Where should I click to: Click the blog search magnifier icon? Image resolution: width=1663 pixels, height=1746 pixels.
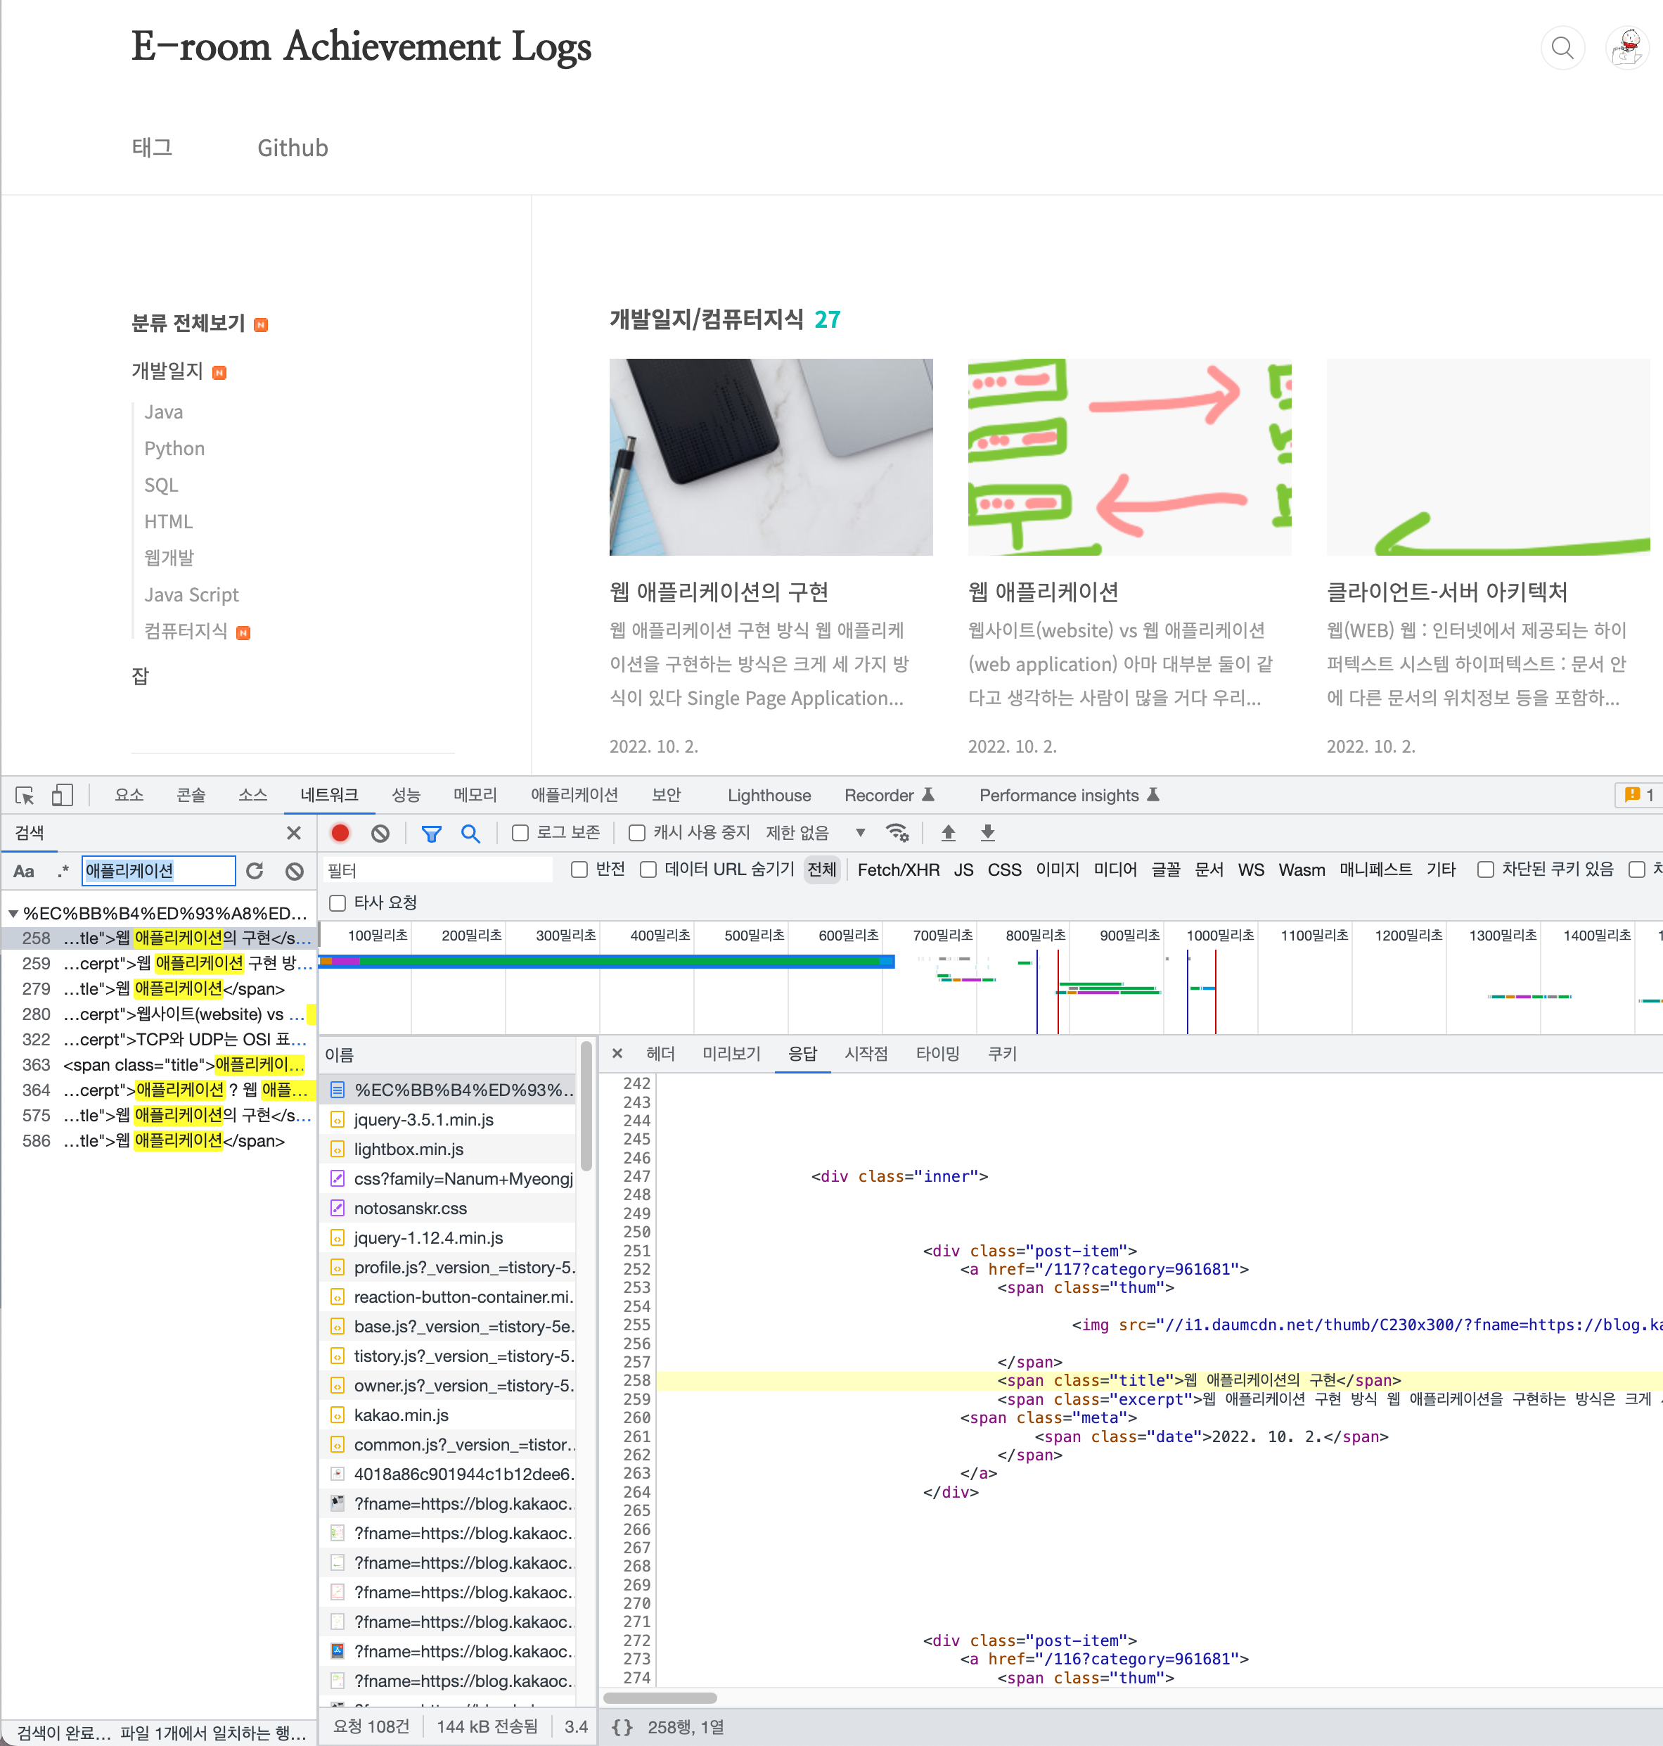1562,48
